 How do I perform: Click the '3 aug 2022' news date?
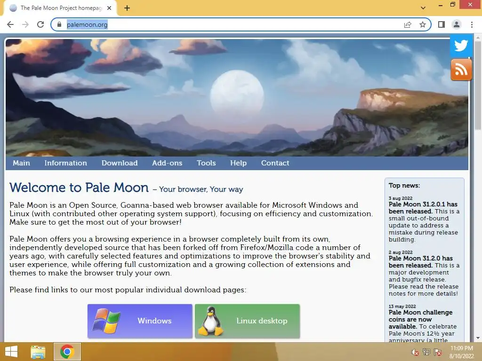pyautogui.click(x=401, y=198)
